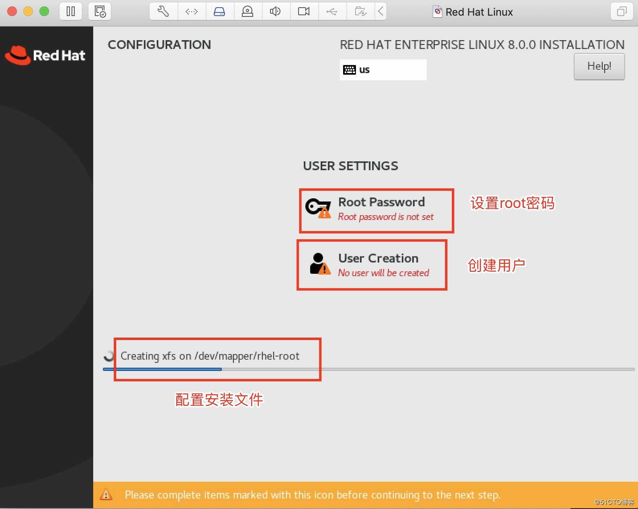Open virtual machine settings wrench

click(163, 12)
